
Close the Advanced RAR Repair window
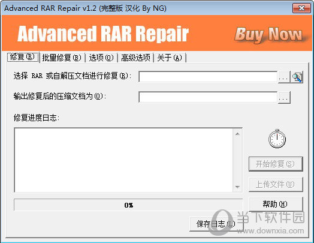click(301, 8)
